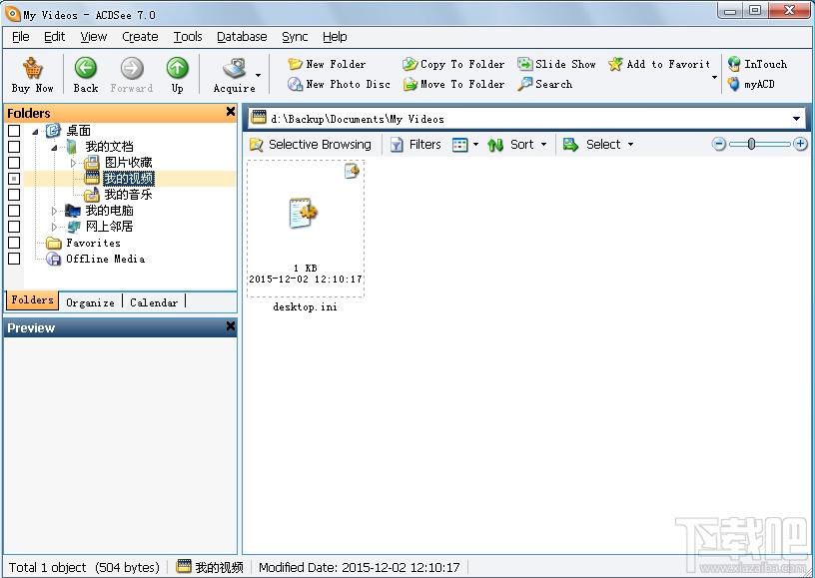815x578 pixels.
Task: Tick the checkbox beside Favorites
Action: [14, 243]
